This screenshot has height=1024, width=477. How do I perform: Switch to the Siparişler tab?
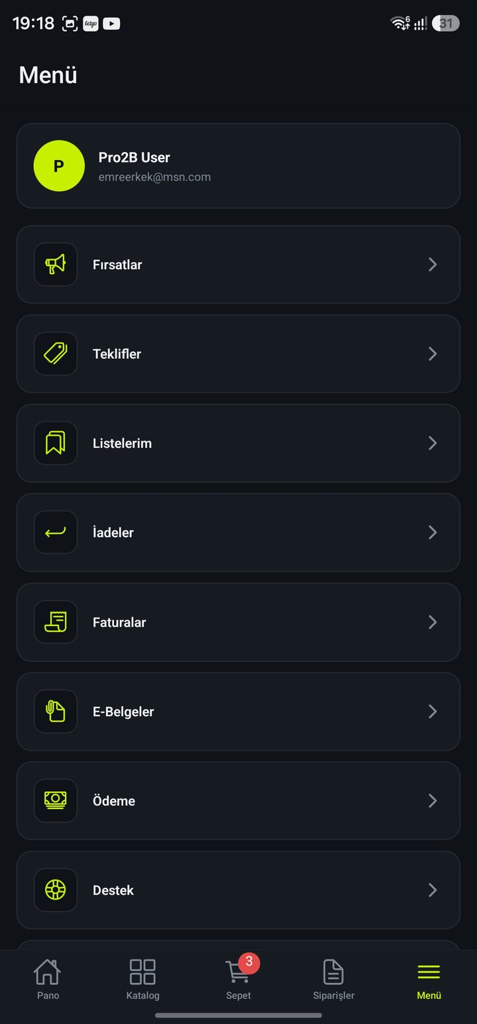coord(334,980)
